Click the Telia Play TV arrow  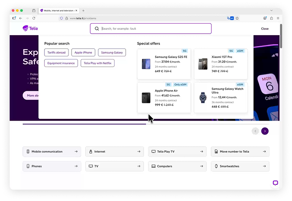(x=201, y=152)
